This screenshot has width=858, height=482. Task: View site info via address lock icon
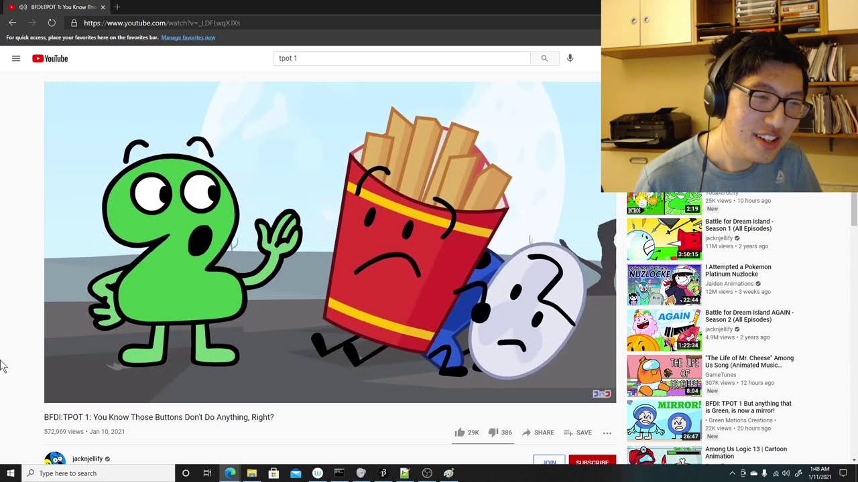click(x=74, y=23)
